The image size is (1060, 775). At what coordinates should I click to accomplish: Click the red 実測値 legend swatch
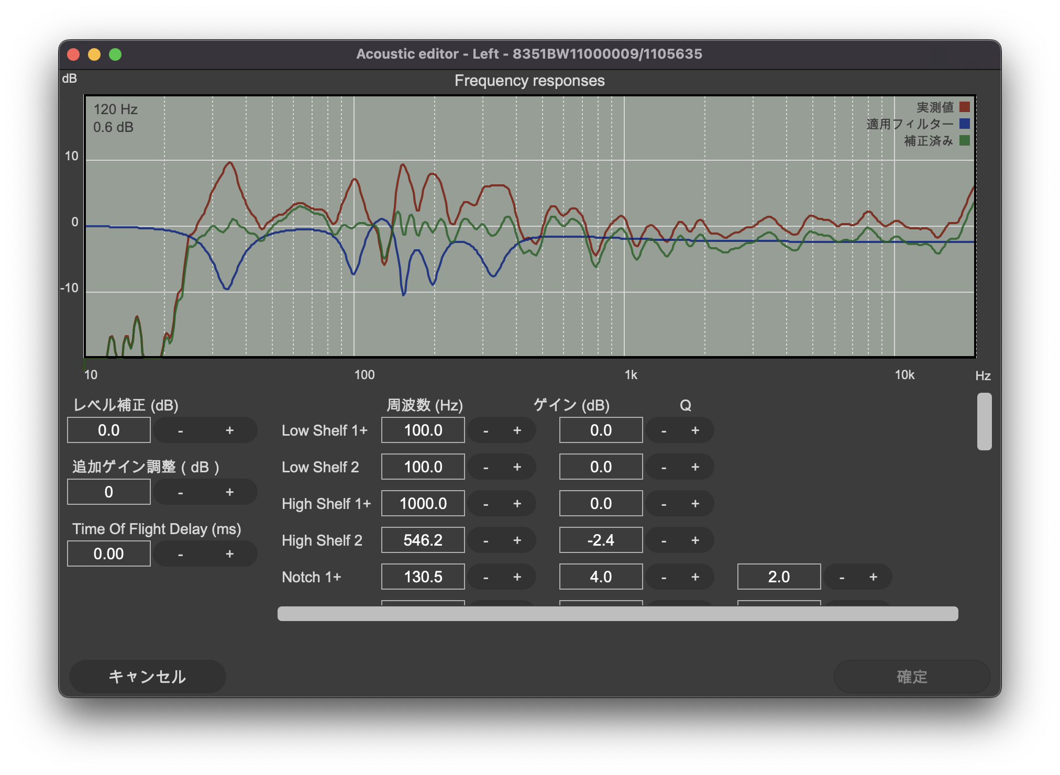point(965,107)
